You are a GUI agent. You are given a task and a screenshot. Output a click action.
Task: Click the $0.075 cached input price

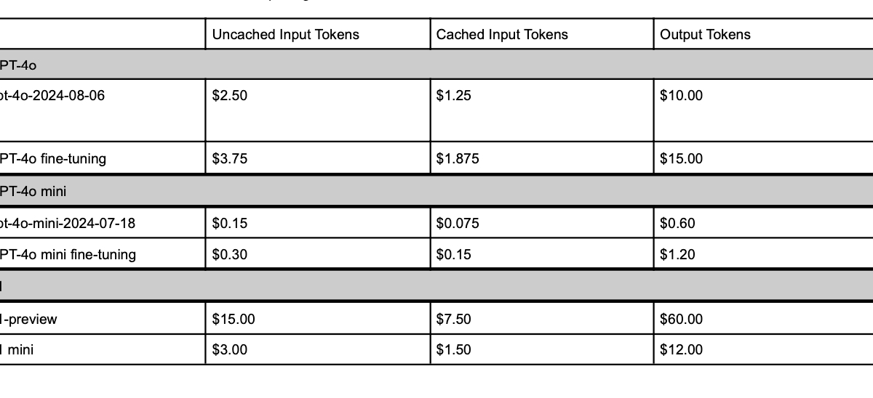coord(458,223)
